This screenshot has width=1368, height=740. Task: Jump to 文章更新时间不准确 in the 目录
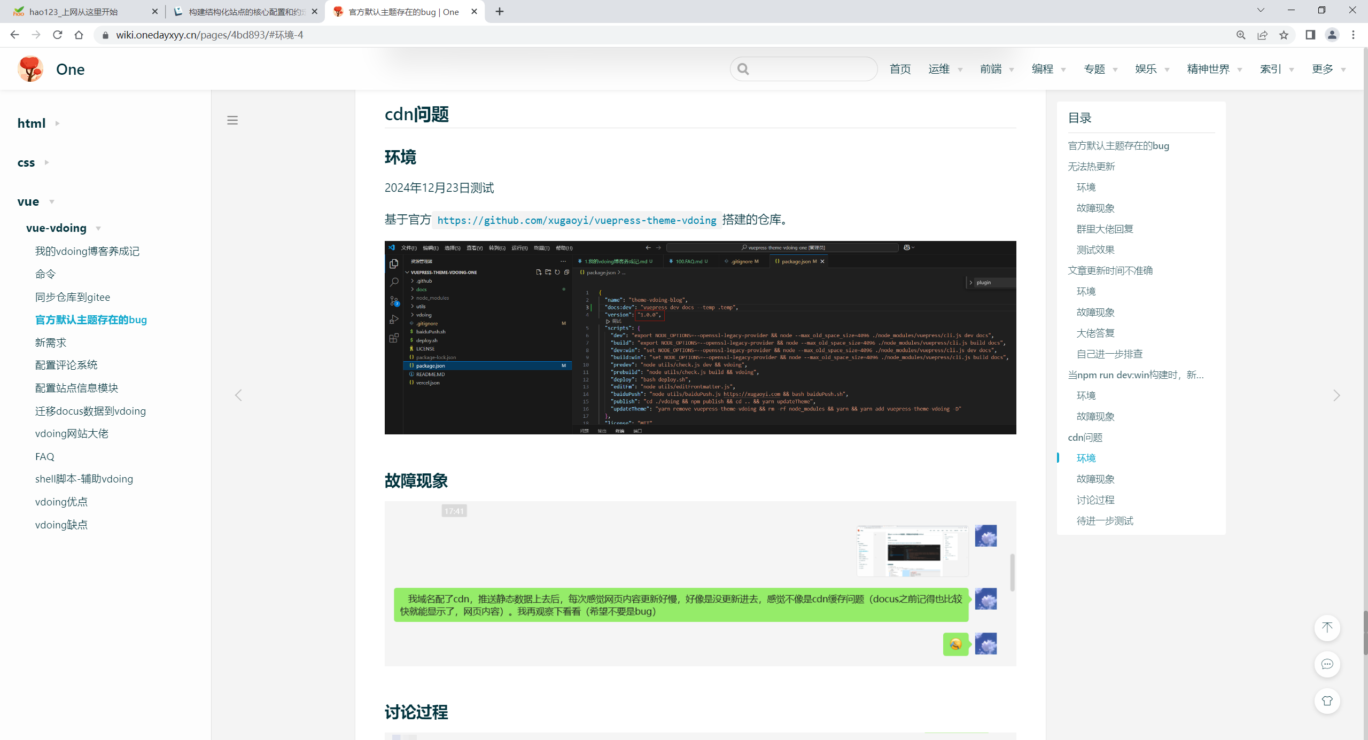pos(1110,271)
